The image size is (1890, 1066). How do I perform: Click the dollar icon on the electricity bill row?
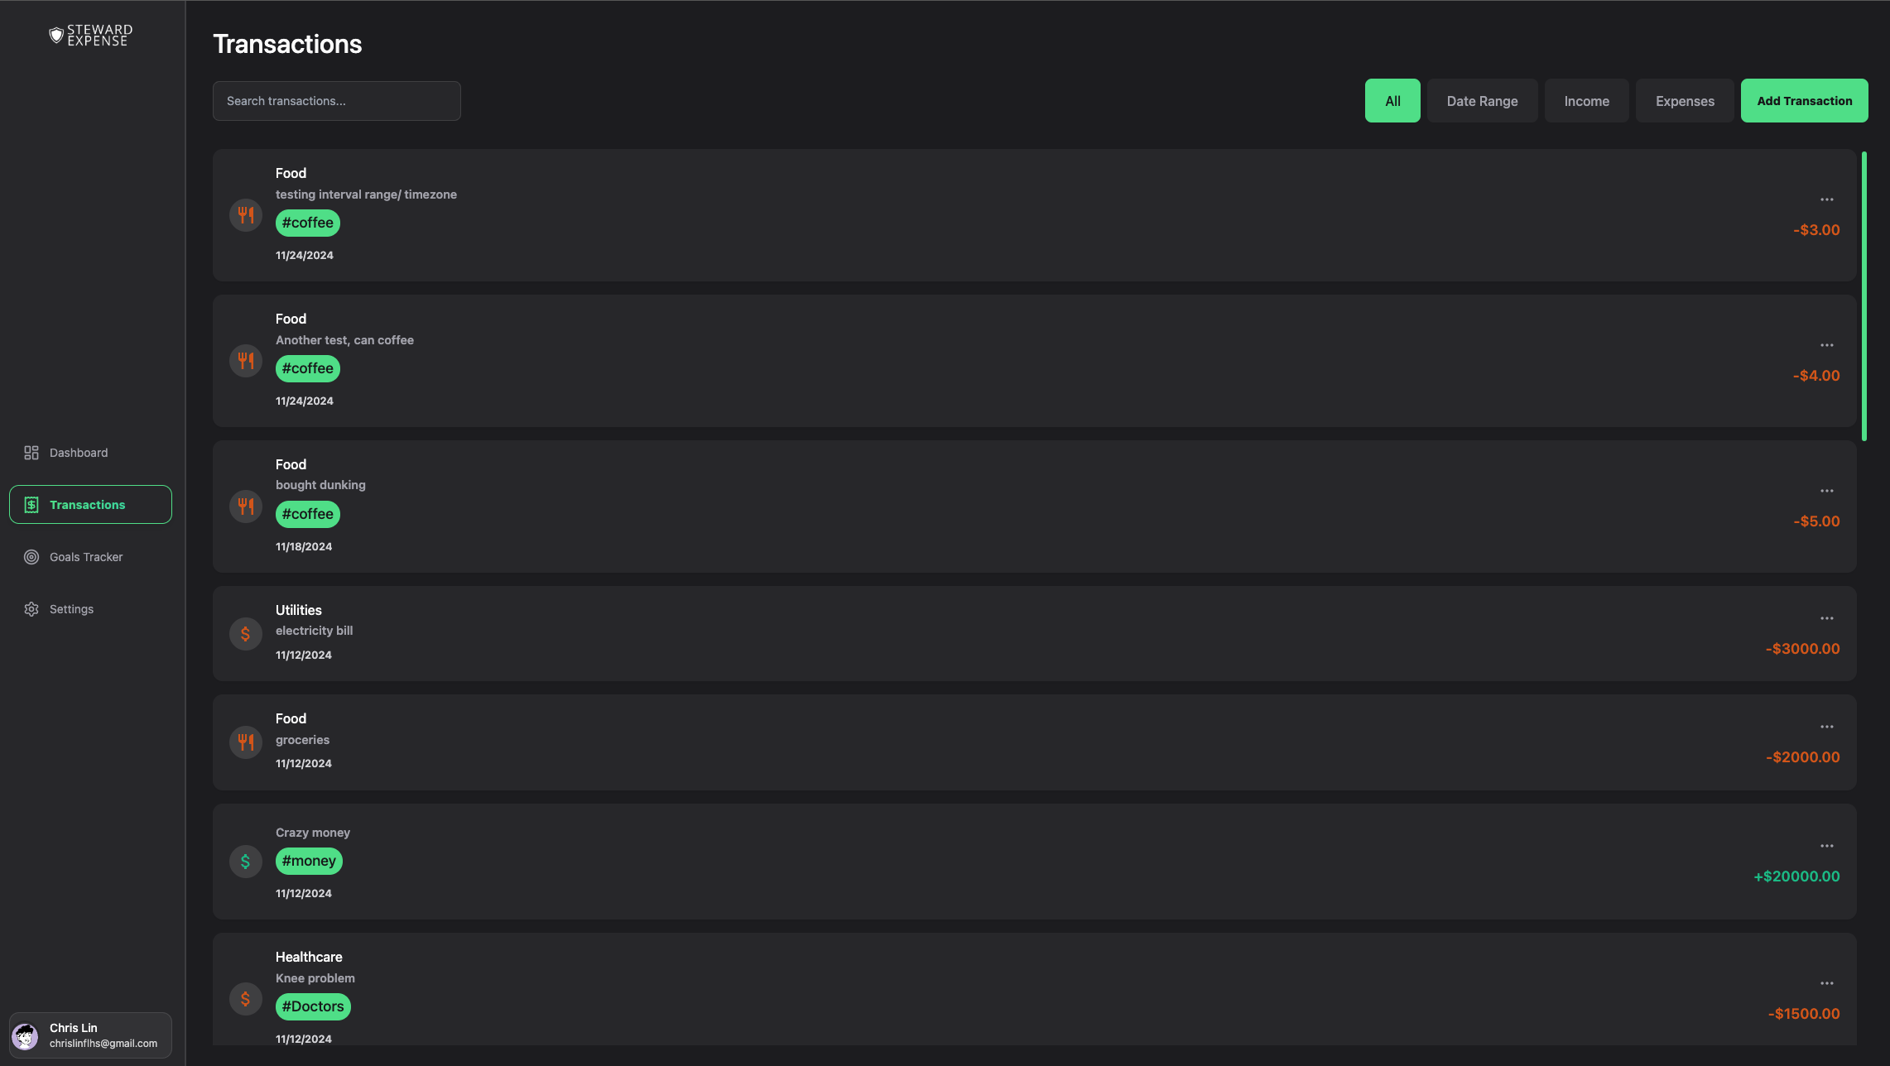tap(246, 634)
